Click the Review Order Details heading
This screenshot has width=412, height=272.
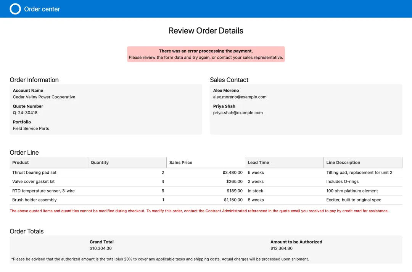tap(206, 31)
